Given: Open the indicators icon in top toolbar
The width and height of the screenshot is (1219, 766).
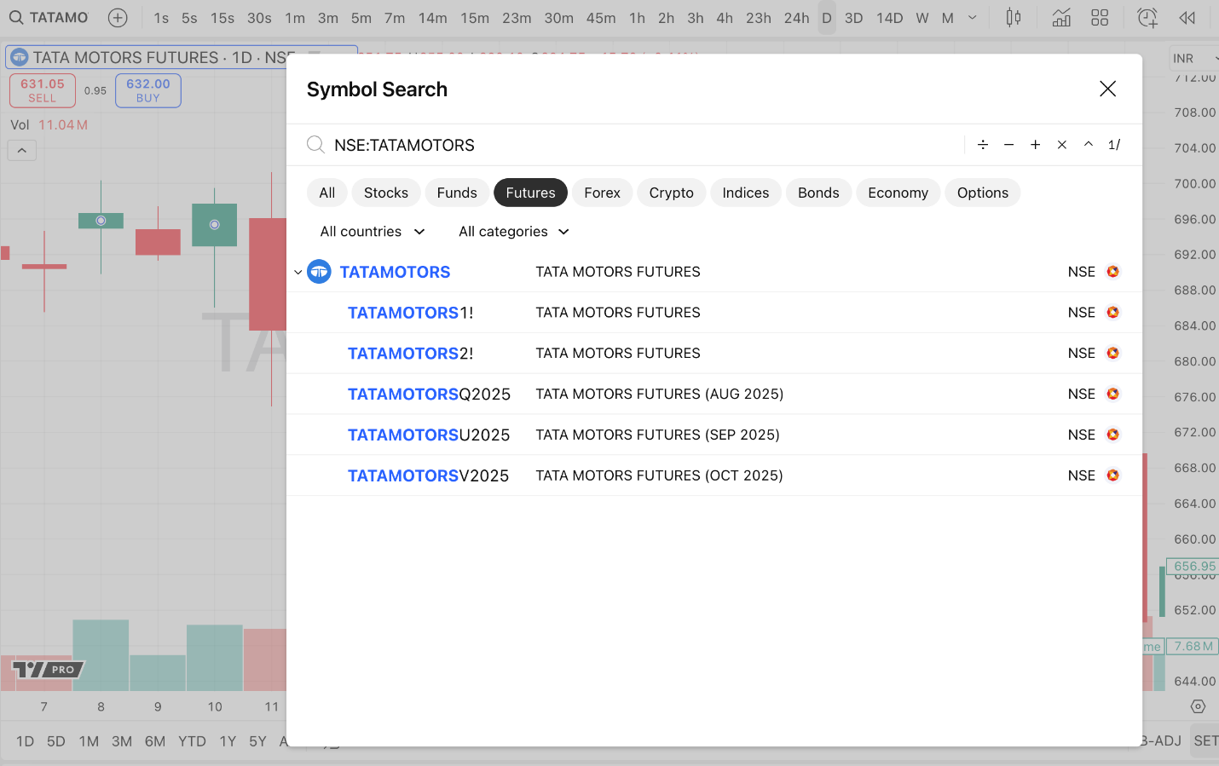Looking at the screenshot, I should [1061, 18].
